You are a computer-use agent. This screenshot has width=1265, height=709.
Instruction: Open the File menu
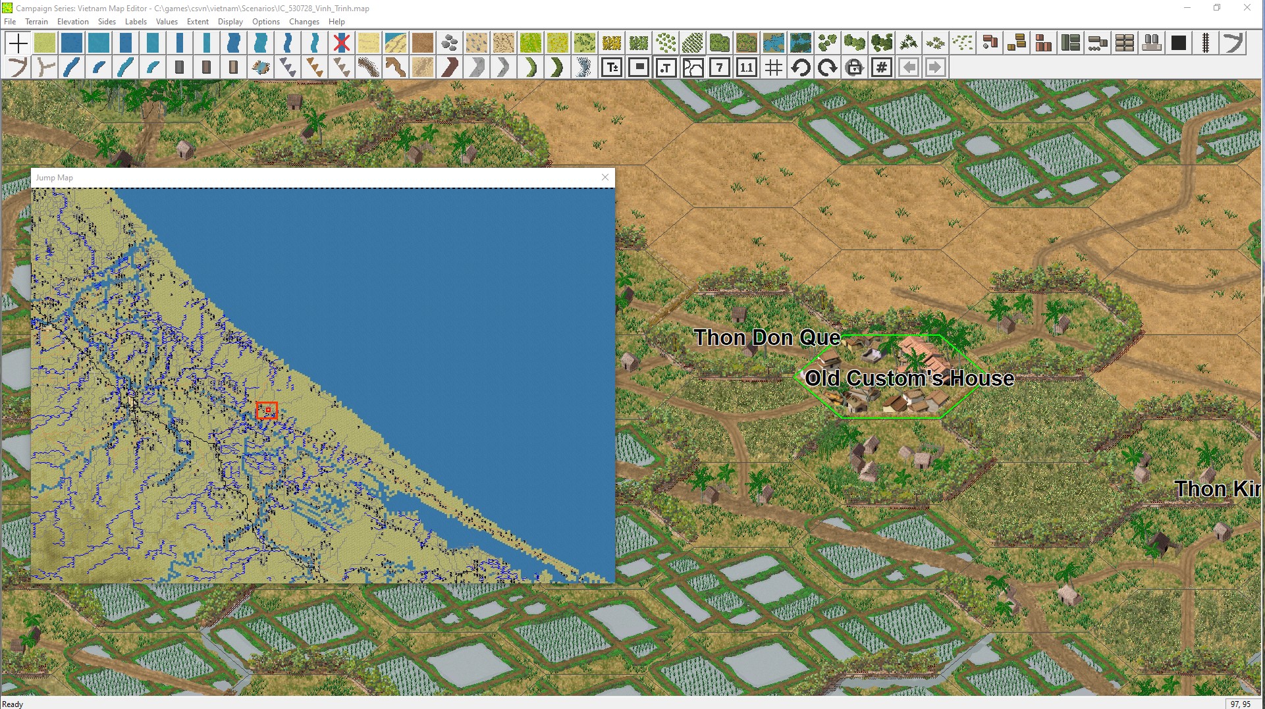point(10,22)
